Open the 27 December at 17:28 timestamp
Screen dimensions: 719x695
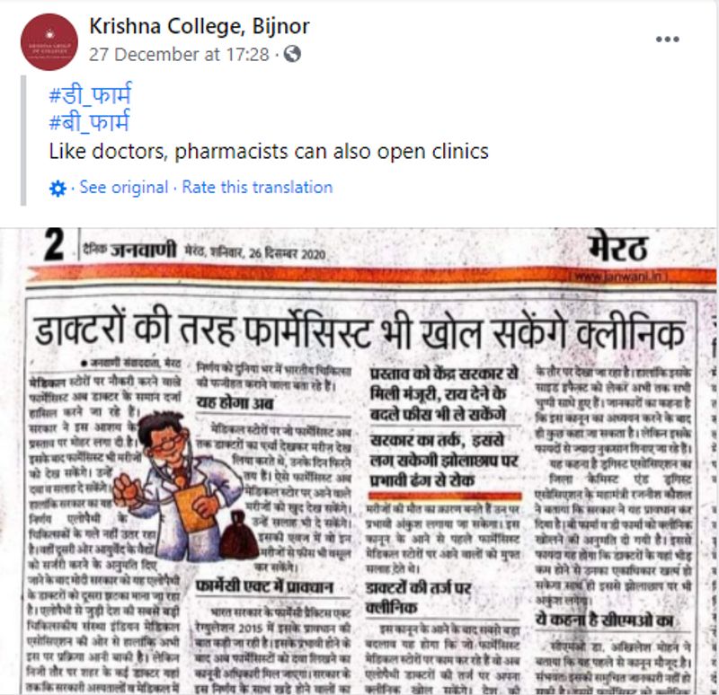pyautogui.click(x=179, y=55)
